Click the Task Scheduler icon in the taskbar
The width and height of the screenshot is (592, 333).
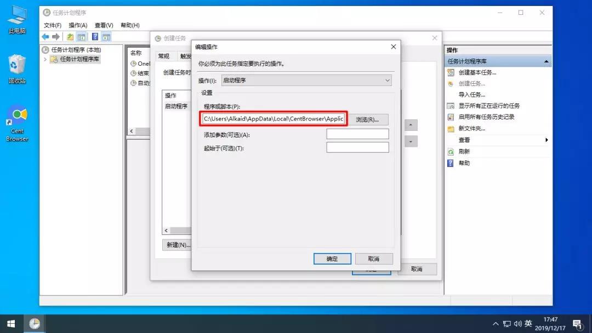click(x=35, y=324)
